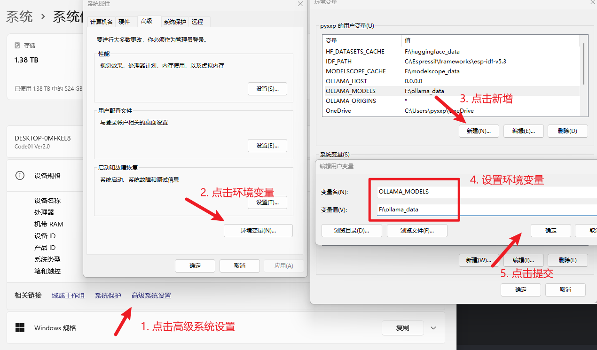Click 取消 at bottom of 环境变量 window

(566, 290)
